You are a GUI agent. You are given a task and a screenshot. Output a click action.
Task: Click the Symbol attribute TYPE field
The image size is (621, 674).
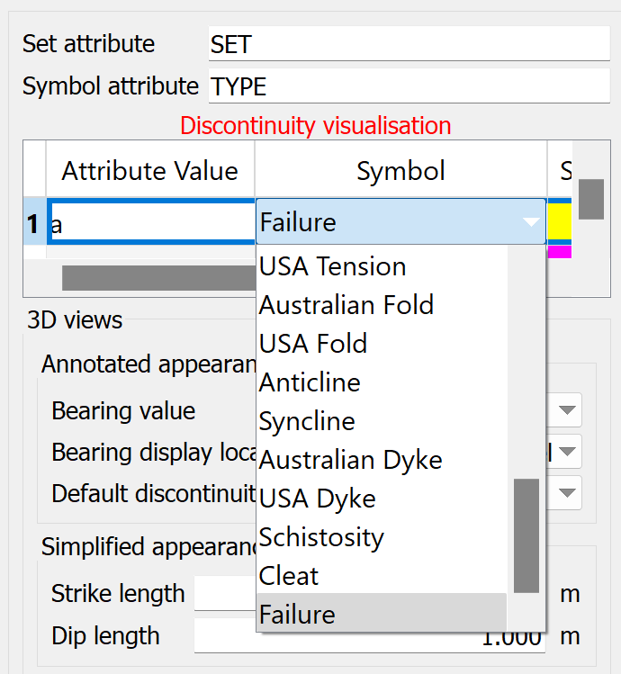408,85
